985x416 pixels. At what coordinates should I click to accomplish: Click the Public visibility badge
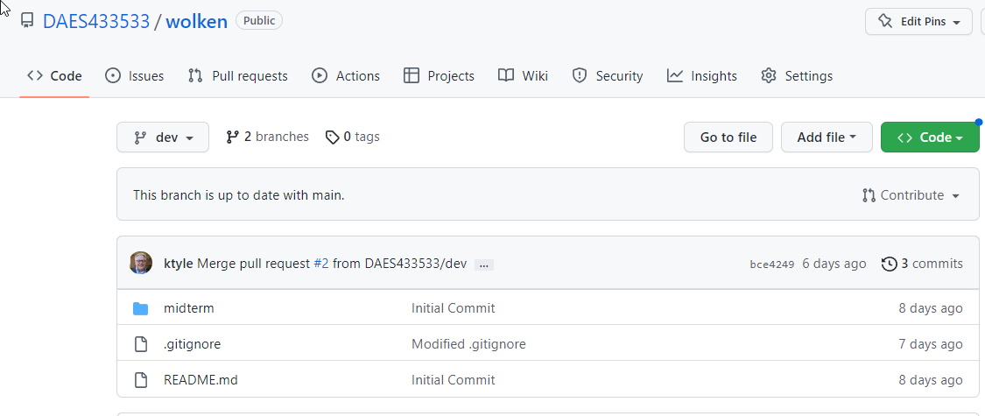259,21
